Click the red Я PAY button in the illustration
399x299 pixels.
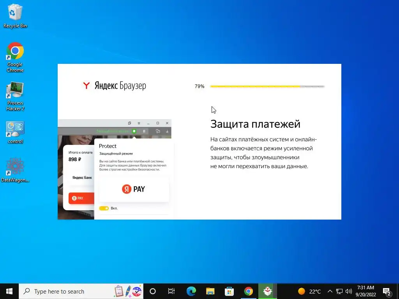point(81,198)
